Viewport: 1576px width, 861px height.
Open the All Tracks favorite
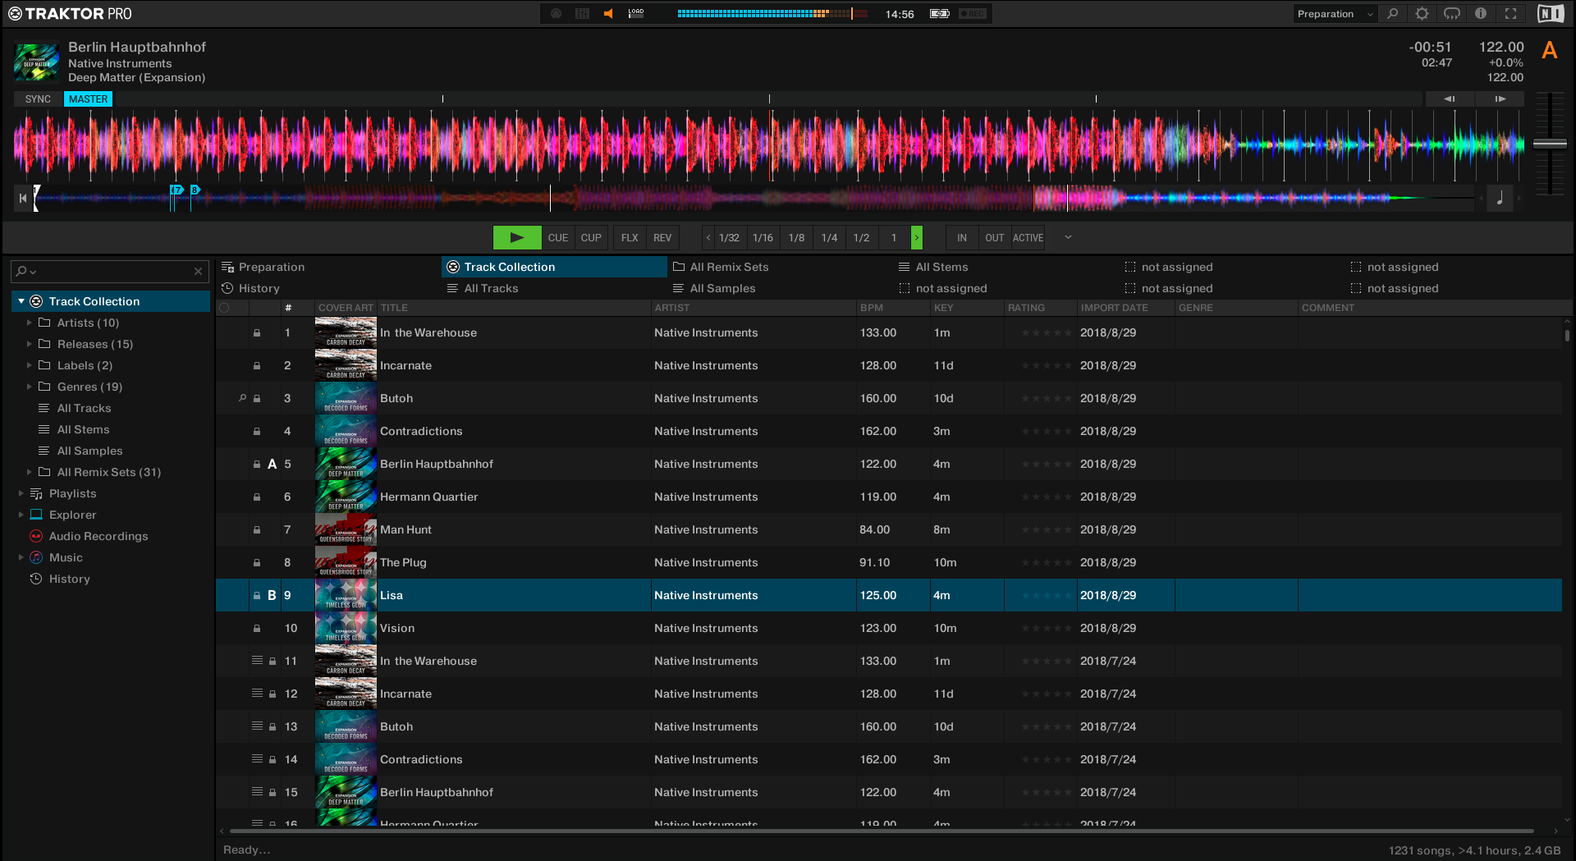(x=554, y=288)
